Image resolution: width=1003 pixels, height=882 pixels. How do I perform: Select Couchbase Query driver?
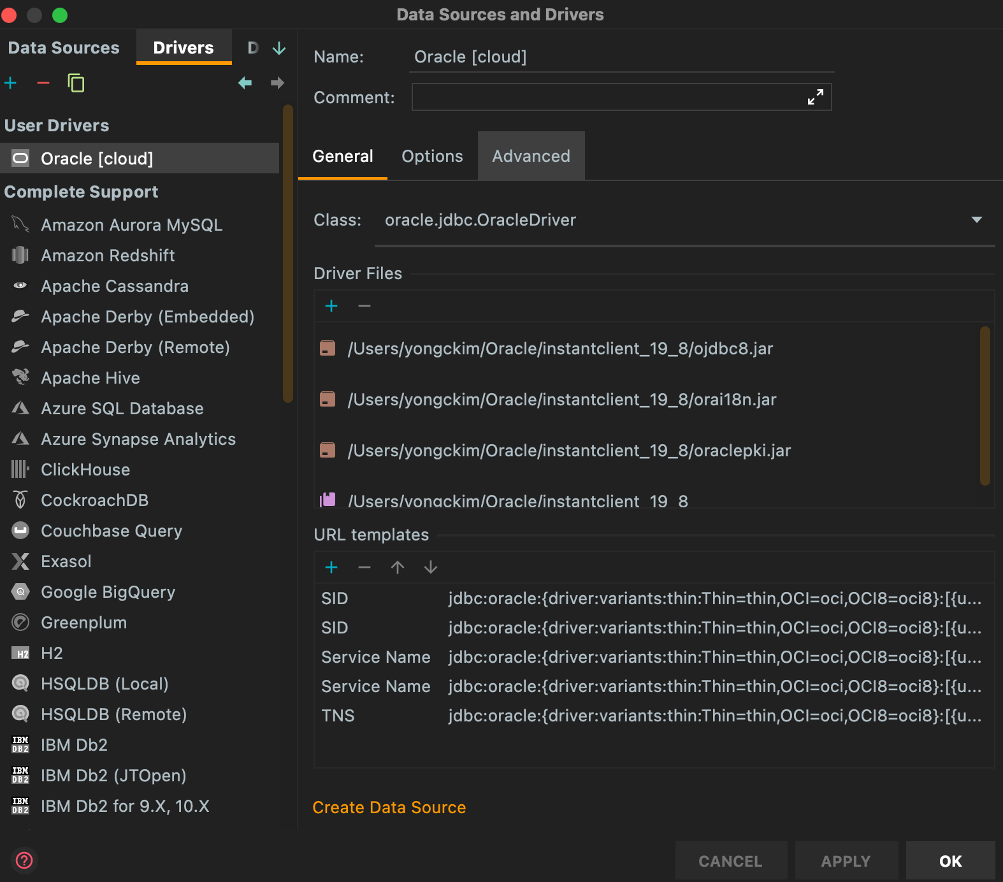[x=140, y=530]
